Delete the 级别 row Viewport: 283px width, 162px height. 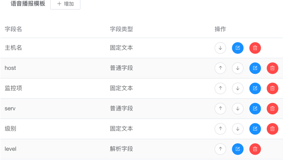272,129
